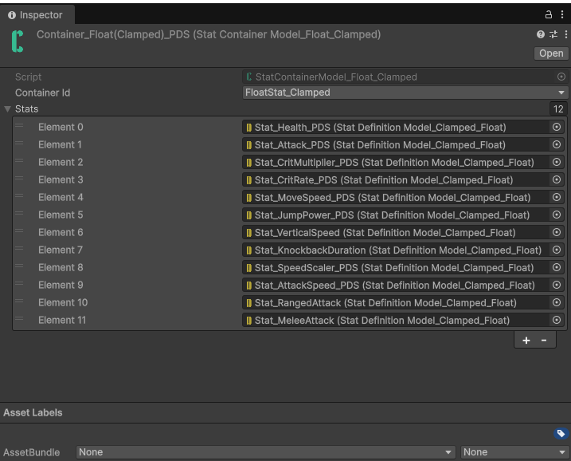
Task: Open object picker for Stat_CritRate_PDS
Action: [x=557, y=179]
